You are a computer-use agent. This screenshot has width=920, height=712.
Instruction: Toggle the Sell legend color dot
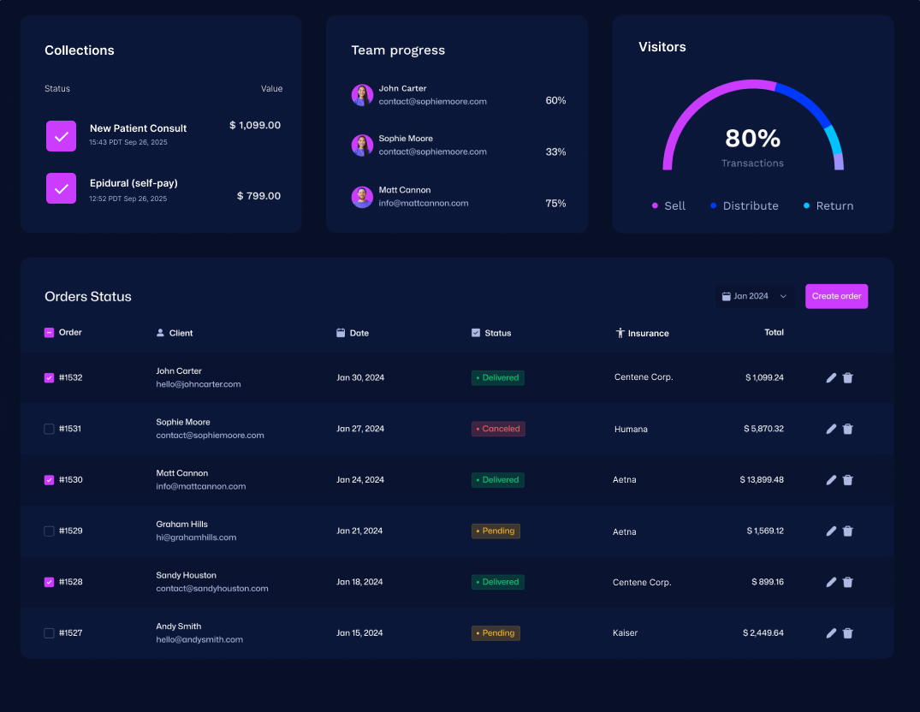(x=655, y=206)
